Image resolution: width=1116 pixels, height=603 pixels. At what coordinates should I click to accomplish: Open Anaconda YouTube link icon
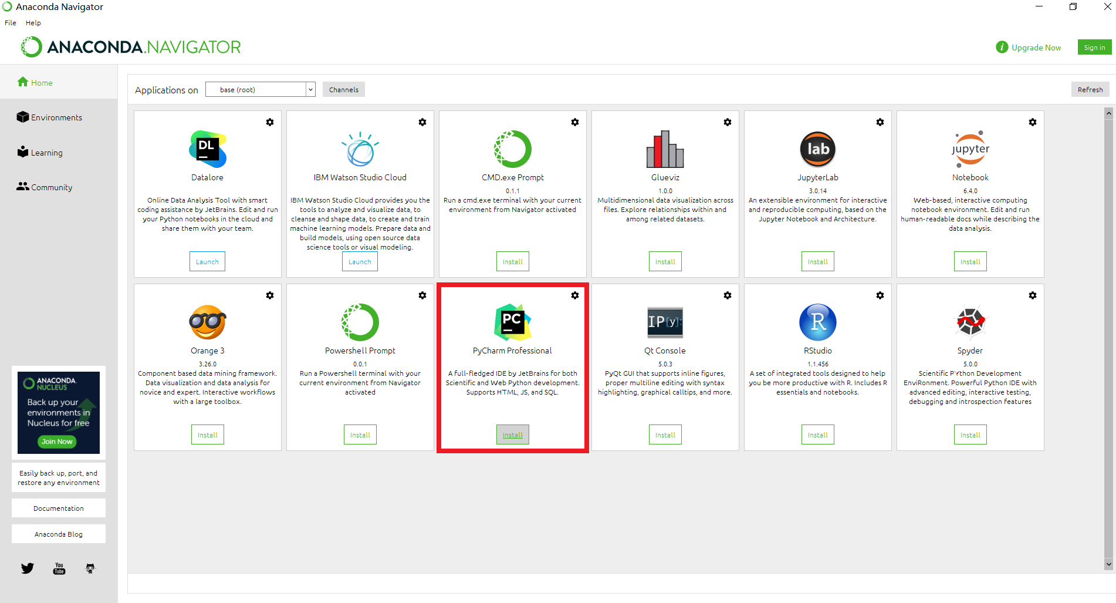coord(59,568)
